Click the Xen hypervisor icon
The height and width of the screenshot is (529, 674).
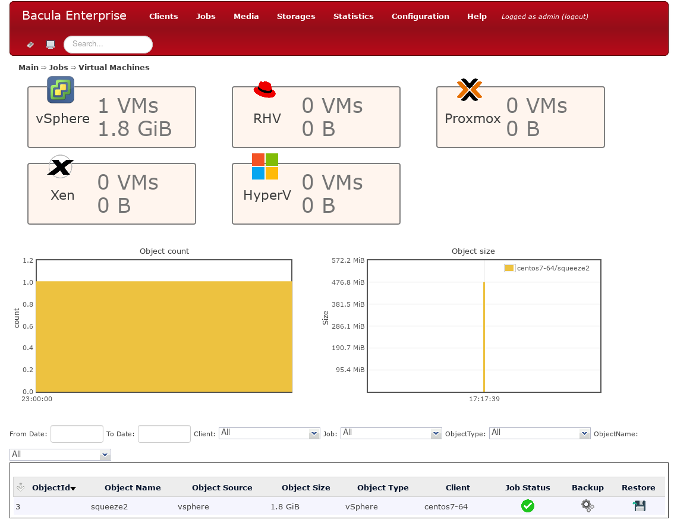(x=60, y=167)
